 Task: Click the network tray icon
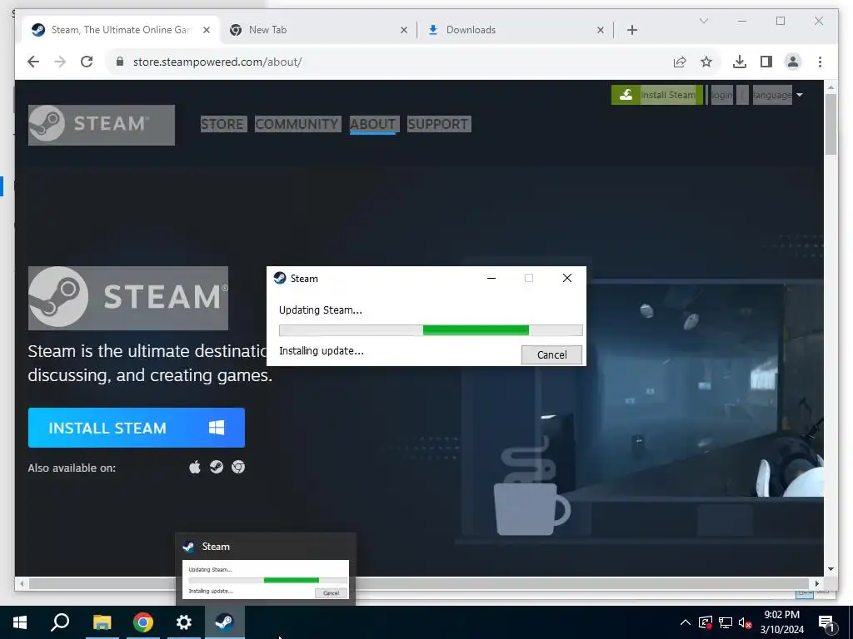point(726,622)
